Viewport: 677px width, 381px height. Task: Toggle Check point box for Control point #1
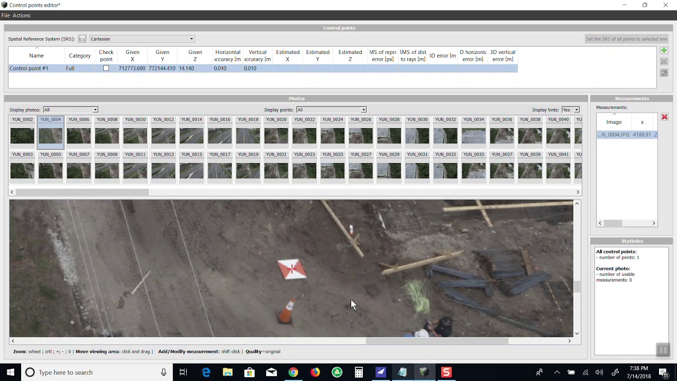pyautogui.click(x=106, y=68)
